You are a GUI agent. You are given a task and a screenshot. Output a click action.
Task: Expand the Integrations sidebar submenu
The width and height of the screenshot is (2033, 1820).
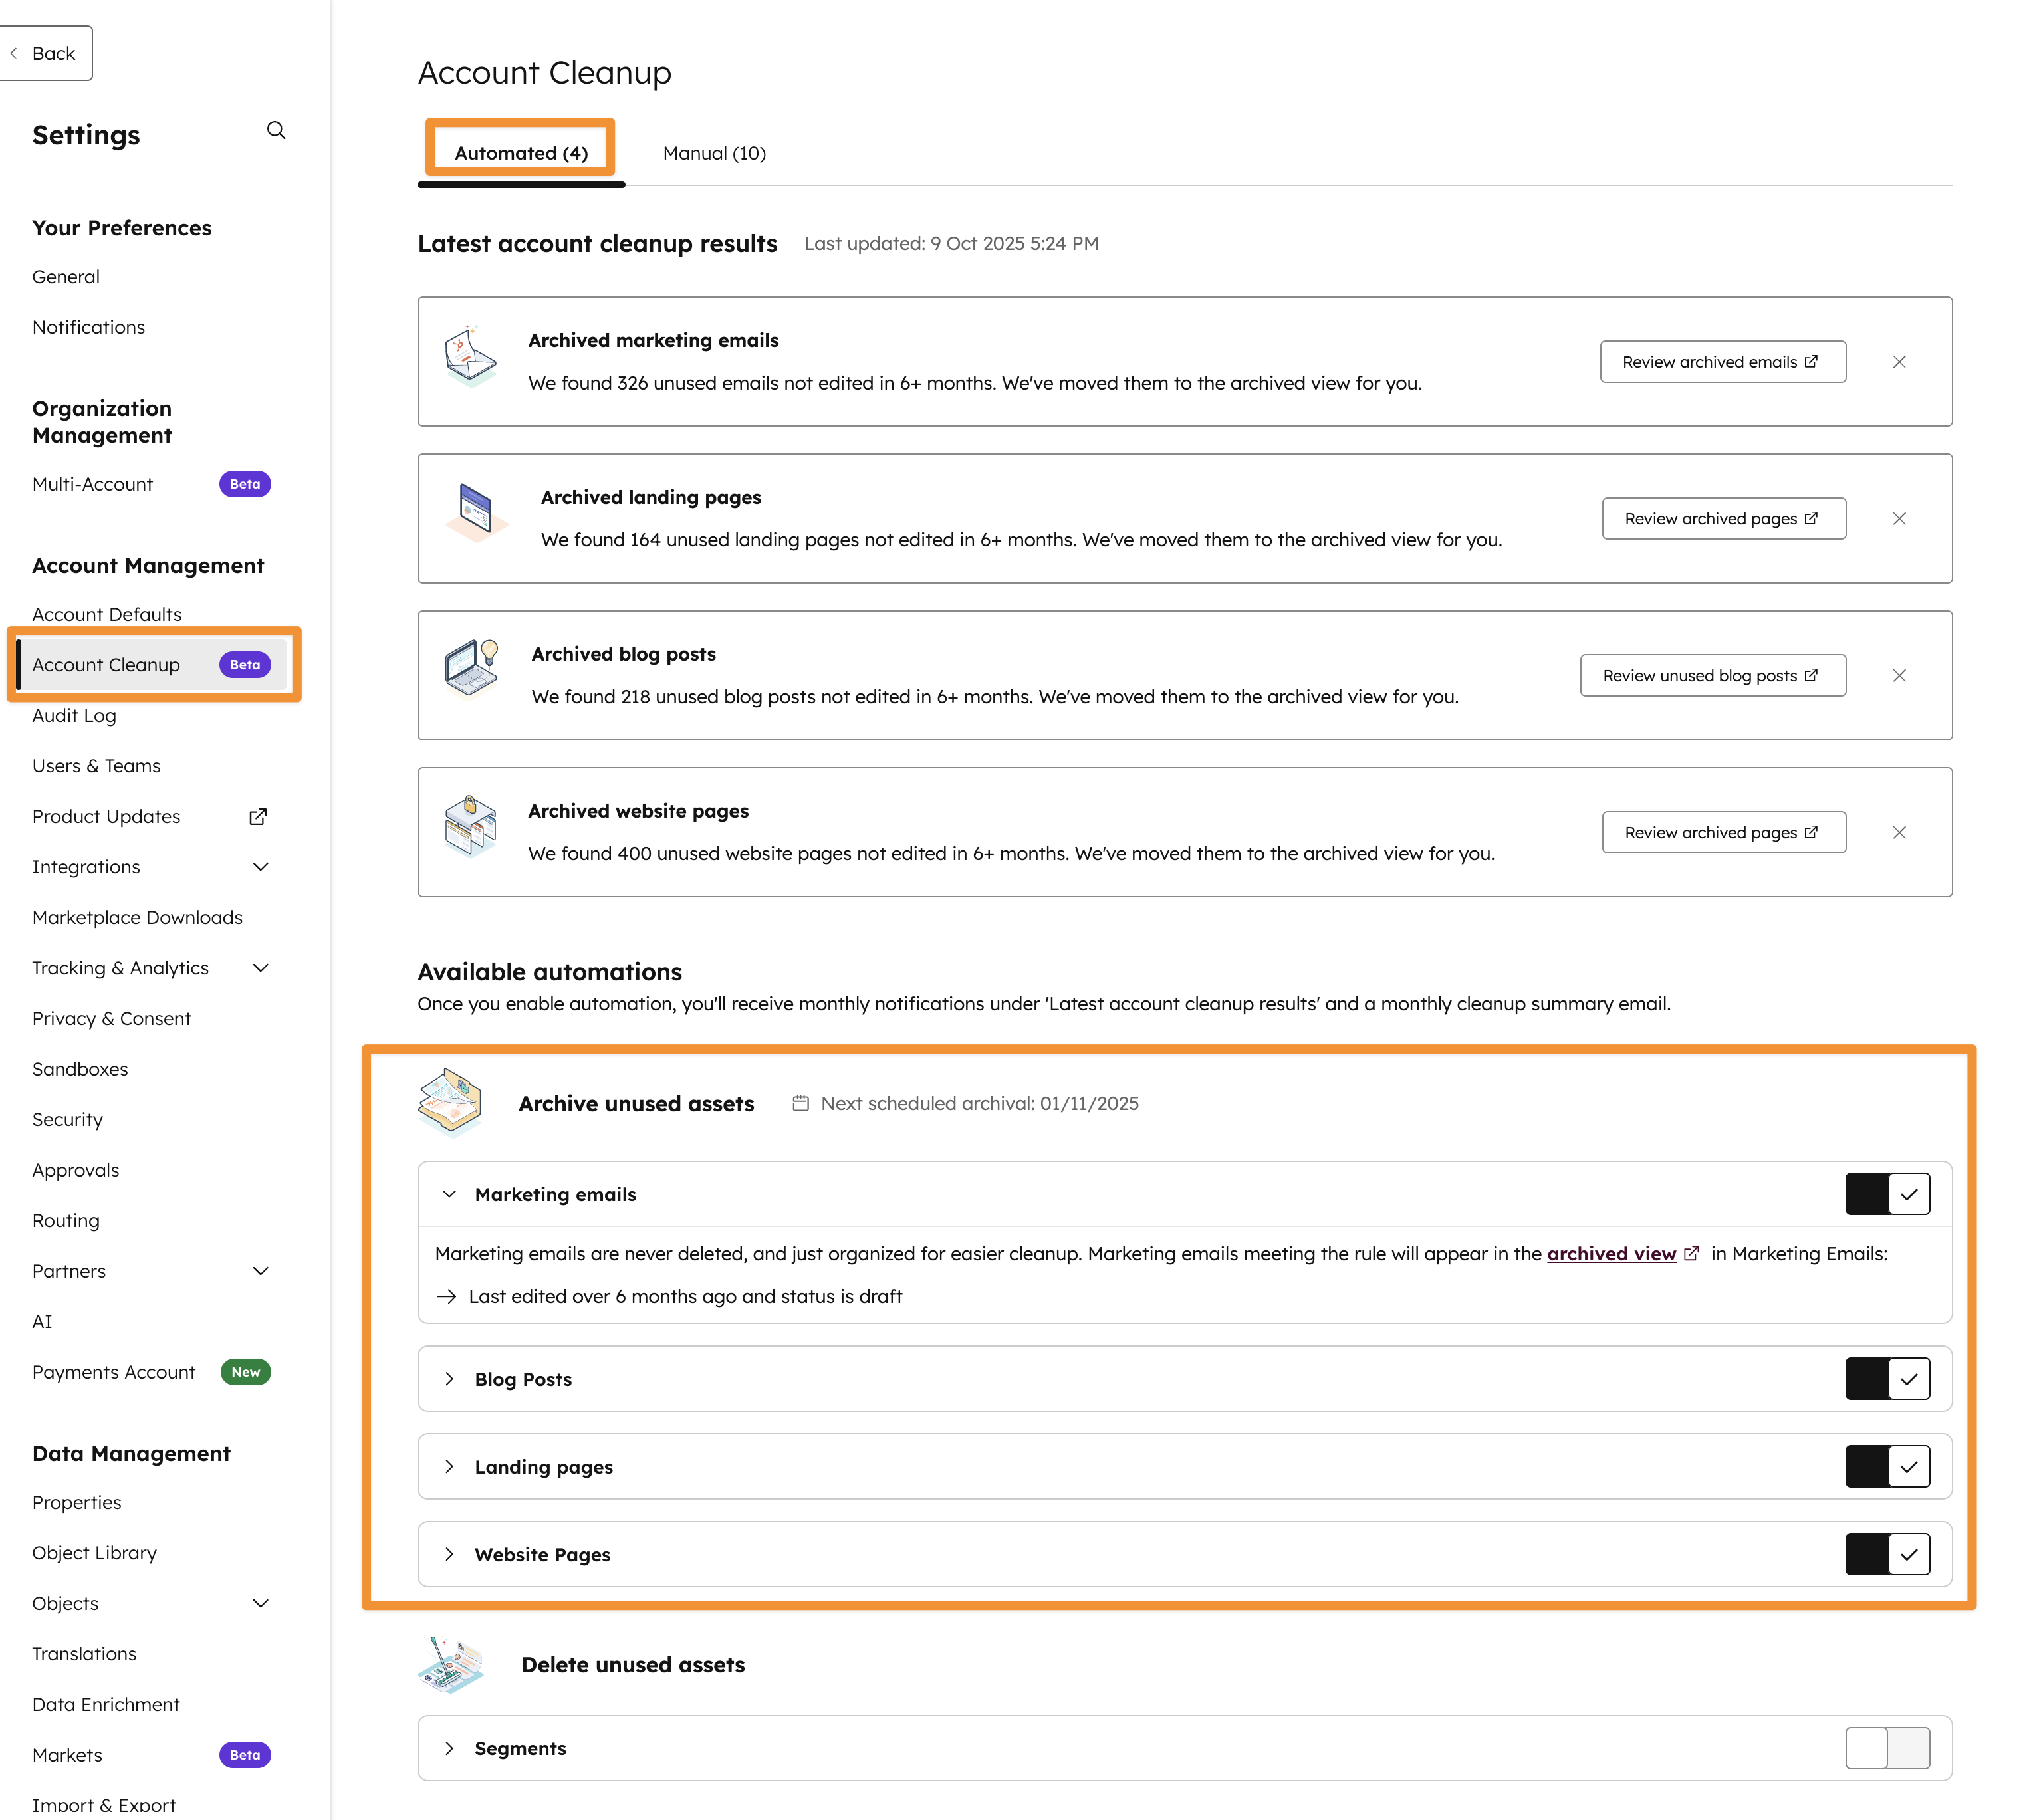point(260,867)
